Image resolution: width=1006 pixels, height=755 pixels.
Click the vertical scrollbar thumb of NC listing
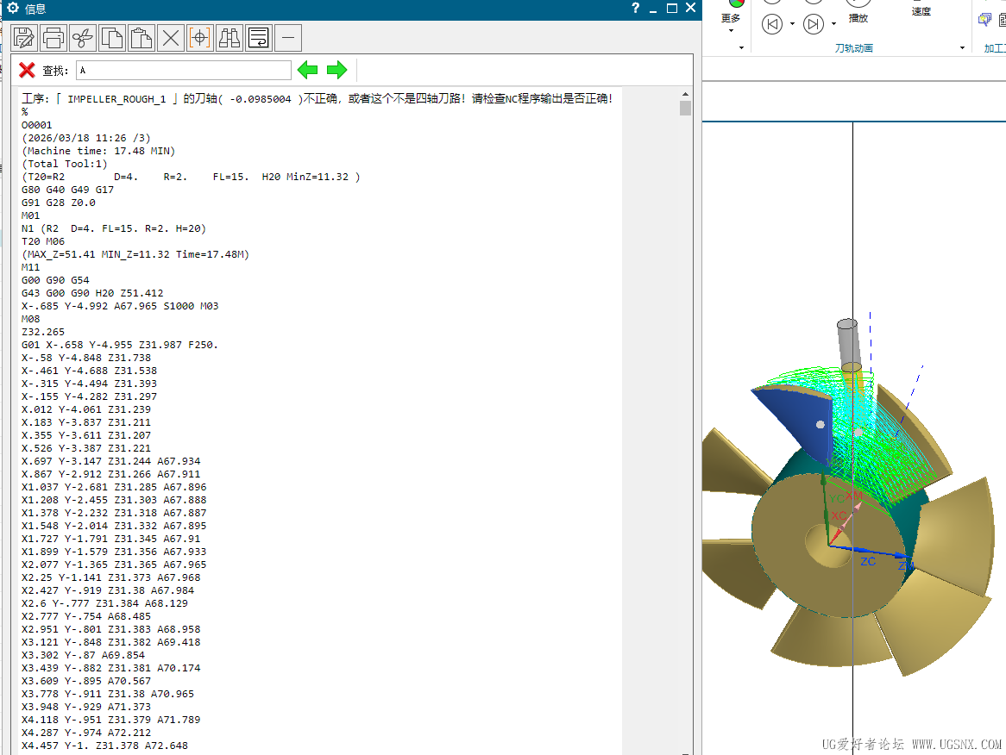(685, 108)
